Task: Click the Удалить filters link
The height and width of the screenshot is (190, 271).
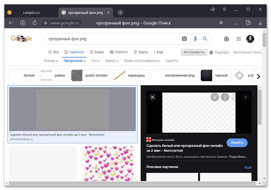Action: [x=172, y=61]
